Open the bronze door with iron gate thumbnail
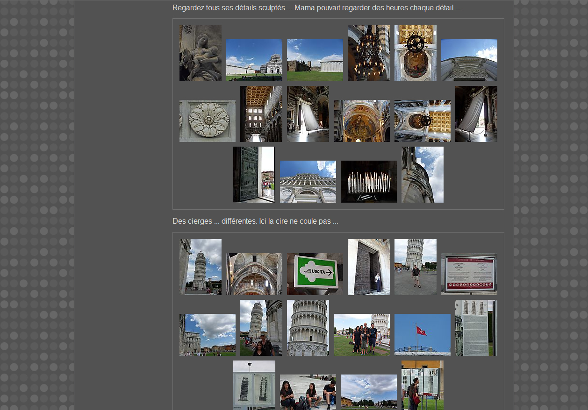 click(x=254, y=174)
